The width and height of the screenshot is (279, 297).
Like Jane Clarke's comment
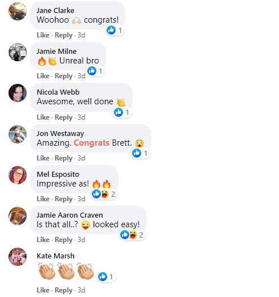(43, 35)
